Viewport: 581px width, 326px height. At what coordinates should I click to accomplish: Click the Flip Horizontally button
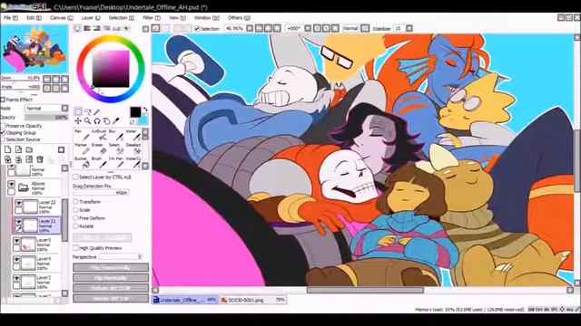111,268
